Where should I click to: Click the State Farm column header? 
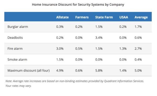104,17
